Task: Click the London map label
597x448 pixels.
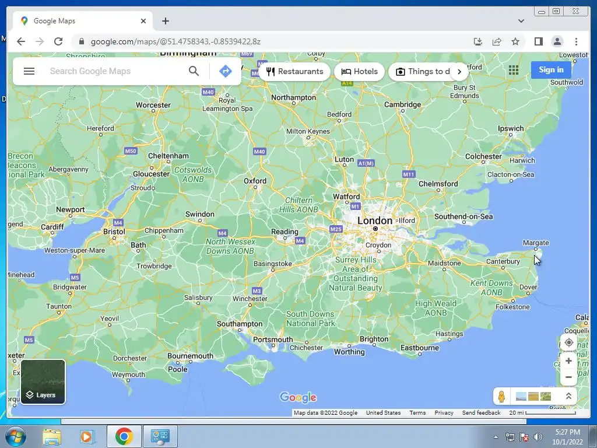Action: tap(375, 220)
